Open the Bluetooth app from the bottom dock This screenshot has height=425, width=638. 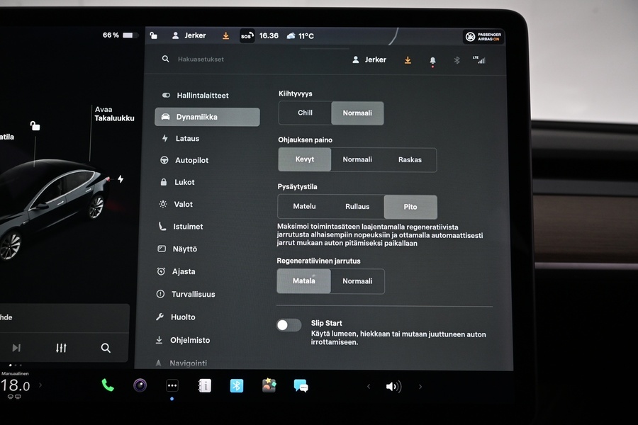[x=236, y=386]
